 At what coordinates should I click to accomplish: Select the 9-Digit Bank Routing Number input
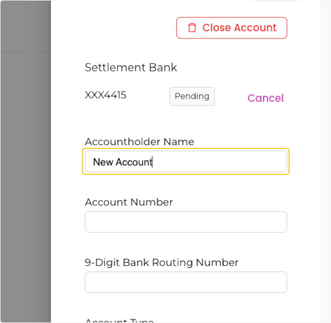(186, 282)
